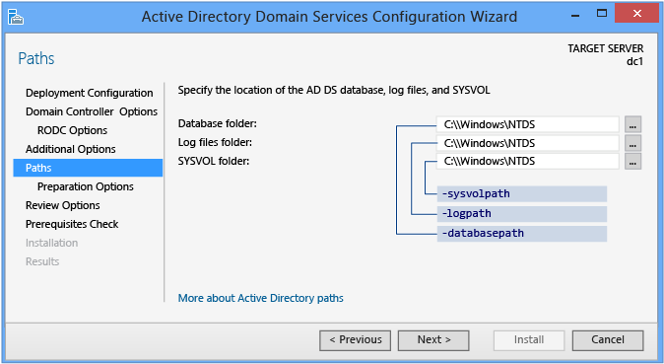664x364 pixels.
Task: Click the Database folder label
Action: click(218, 123)
